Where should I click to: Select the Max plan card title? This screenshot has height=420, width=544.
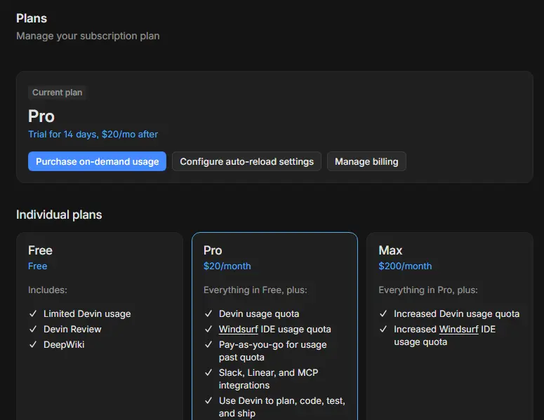click(x=390, y=250)
